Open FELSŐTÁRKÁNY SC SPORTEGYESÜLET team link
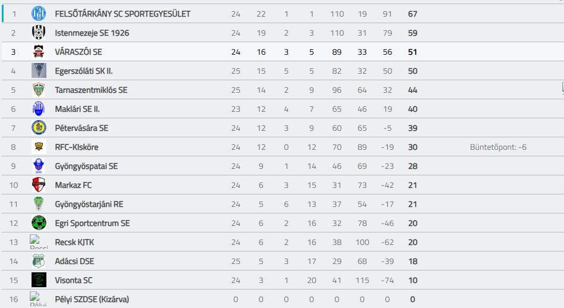Image resolution: width=564 pixels, height=308 pixels. coord(123,14)
